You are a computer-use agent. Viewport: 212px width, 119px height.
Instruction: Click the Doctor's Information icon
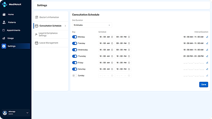coord(37,17)
